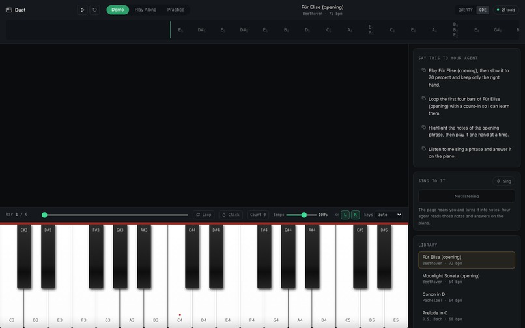Play the F#3 black key
The width and height of the screenshot is (525, 328).
click(x=96, y=256)
